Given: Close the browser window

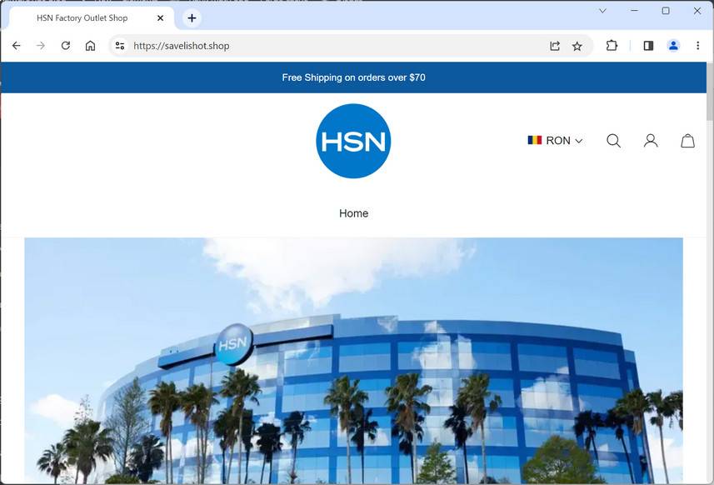Looking at the screenshot, I should click(697, 11).
